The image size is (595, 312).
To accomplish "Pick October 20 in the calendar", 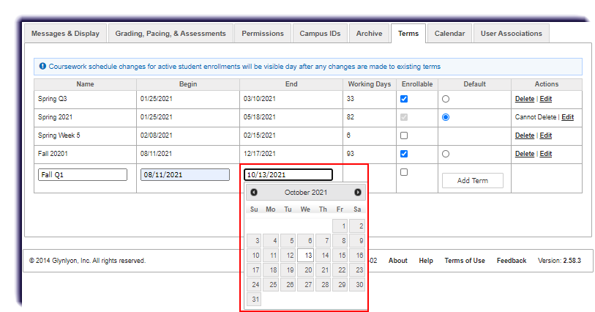I will click(308, 270).
